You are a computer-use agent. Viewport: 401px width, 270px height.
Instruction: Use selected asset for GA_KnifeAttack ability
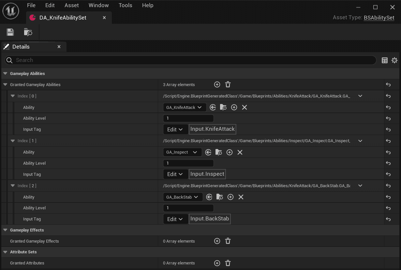point(213,107)
